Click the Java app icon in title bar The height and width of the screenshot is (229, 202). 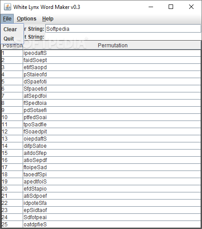(8, 7)
